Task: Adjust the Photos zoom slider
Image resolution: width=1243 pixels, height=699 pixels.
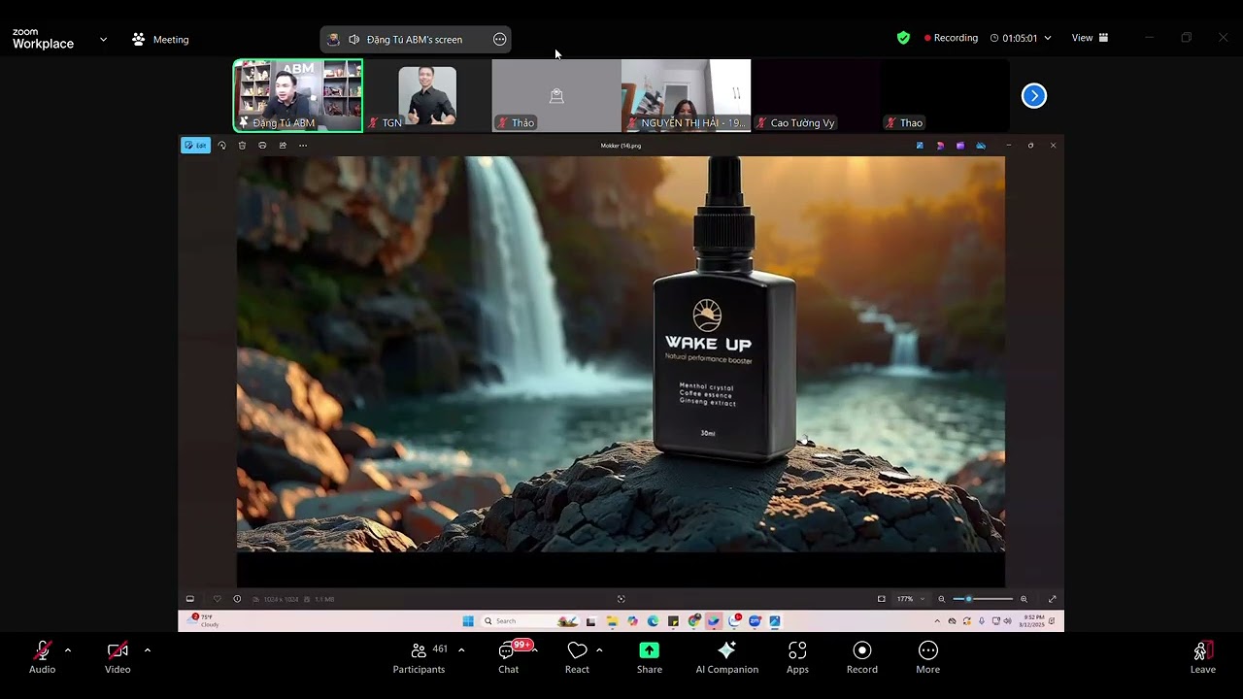Action: pyautogui.click(x=983, y=599)
